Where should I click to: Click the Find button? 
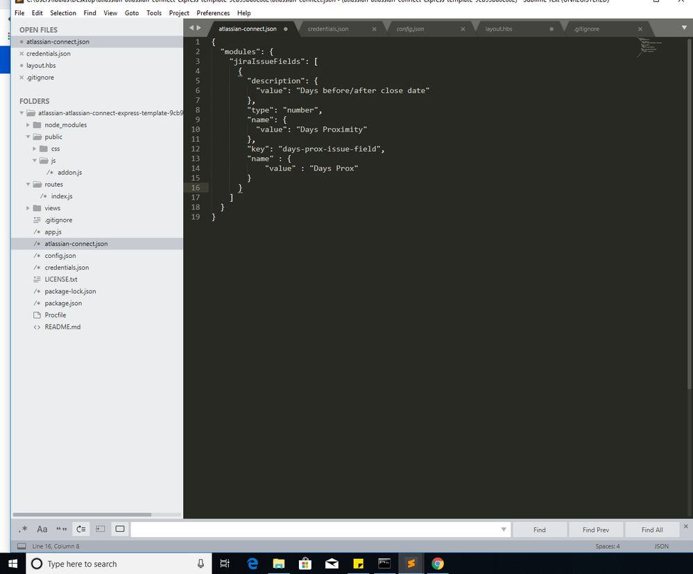pyautogui.click(x=539, y=530)
